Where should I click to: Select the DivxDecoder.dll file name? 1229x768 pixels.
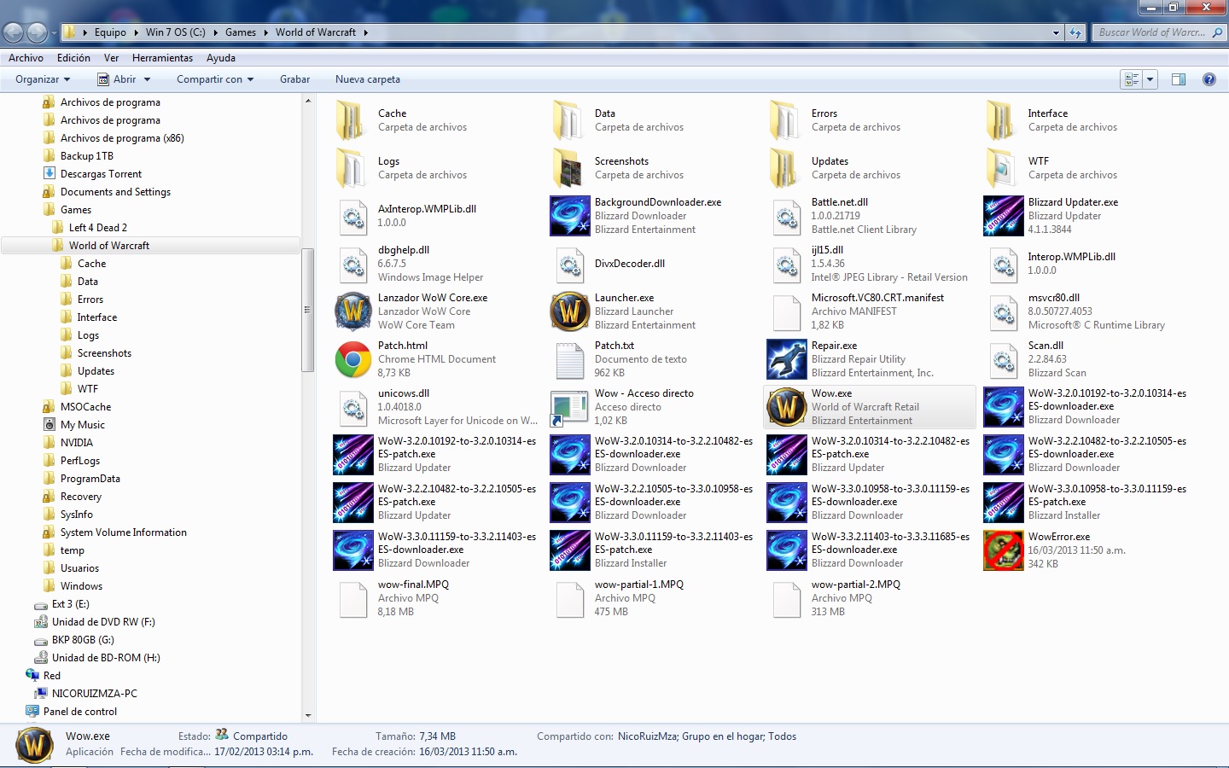[x=630, y=264]
